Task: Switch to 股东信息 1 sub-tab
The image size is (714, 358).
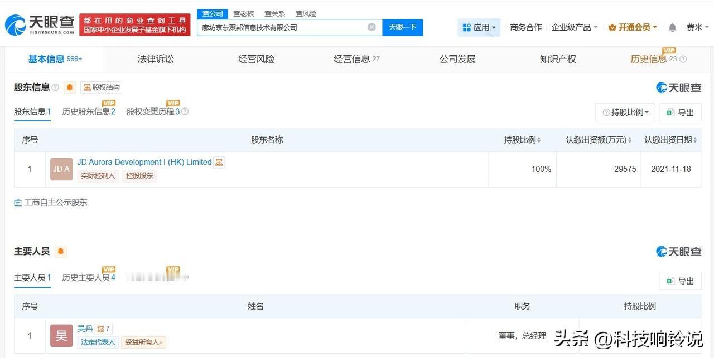Action: click(x=32, y=111)
